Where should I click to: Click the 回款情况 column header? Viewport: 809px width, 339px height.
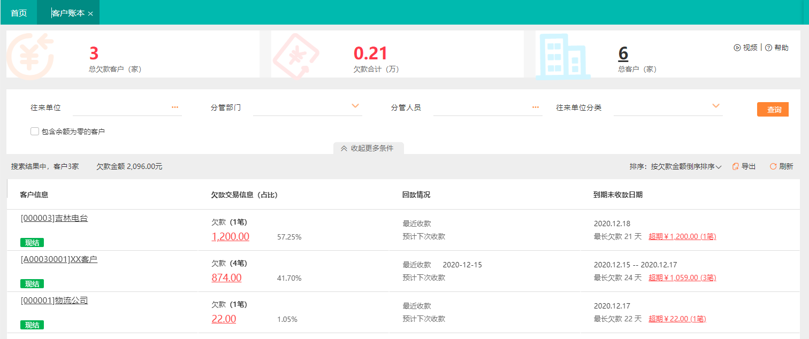tap(416, 195)
